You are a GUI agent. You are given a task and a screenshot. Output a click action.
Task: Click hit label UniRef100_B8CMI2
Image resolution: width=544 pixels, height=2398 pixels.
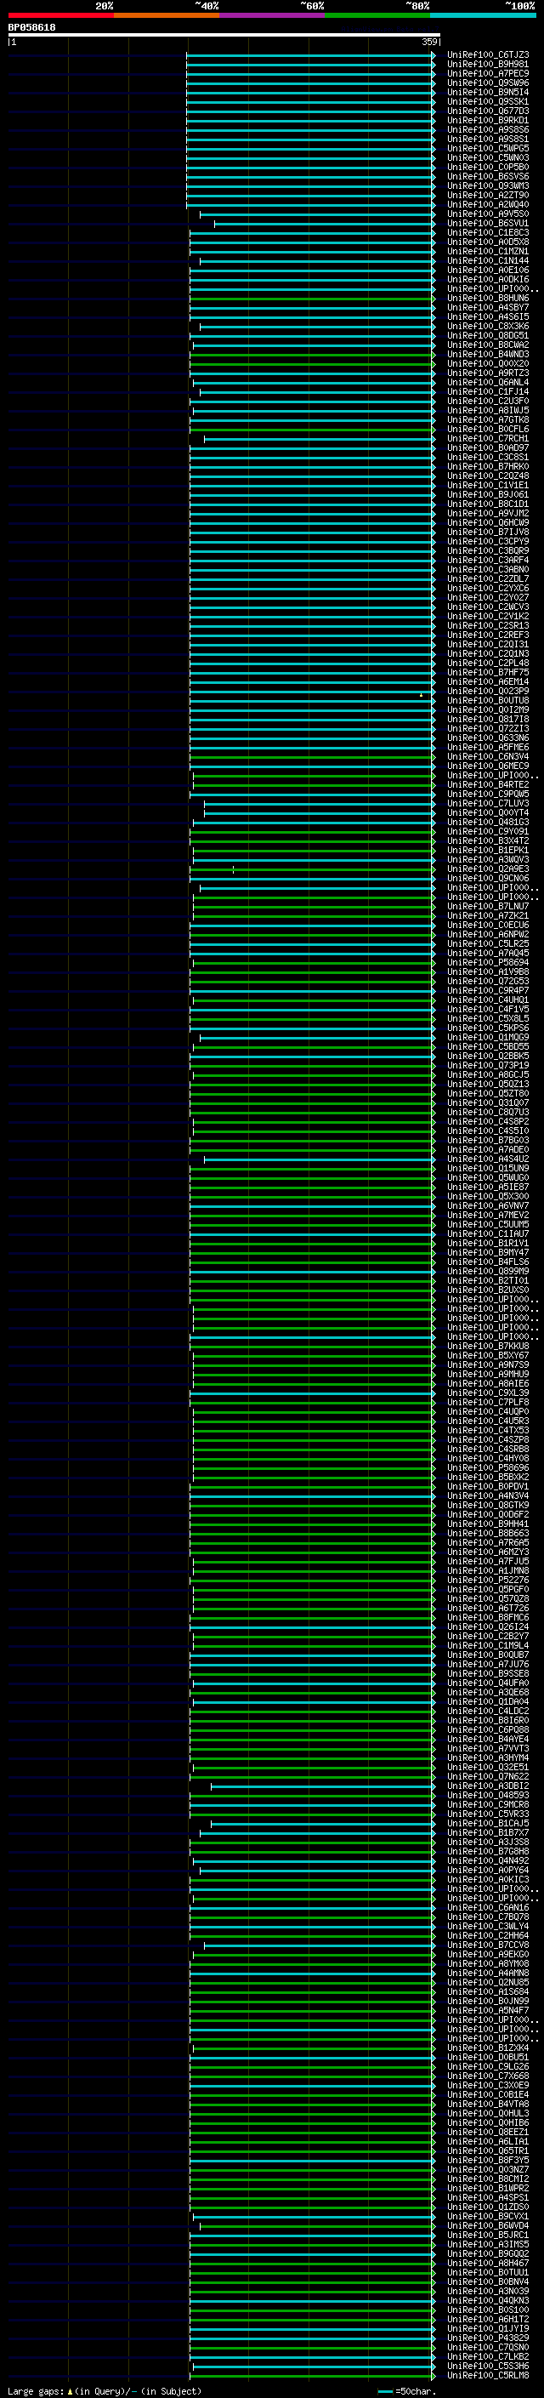coord(488,2179)
